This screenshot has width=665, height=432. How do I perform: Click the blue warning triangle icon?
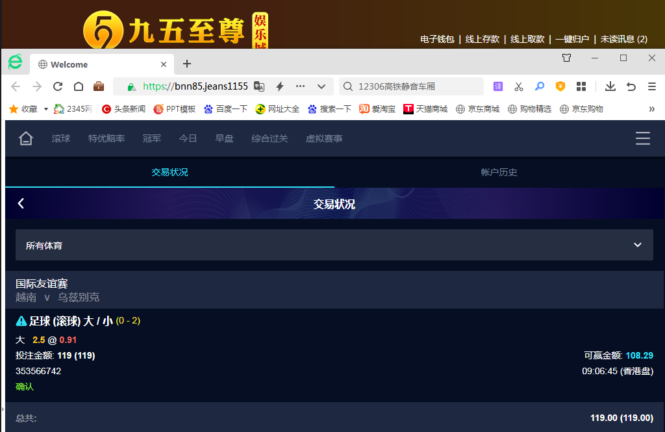(21, 321)
